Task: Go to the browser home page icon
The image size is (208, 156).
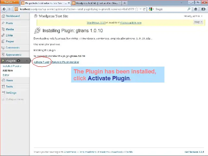Action: 196,9
